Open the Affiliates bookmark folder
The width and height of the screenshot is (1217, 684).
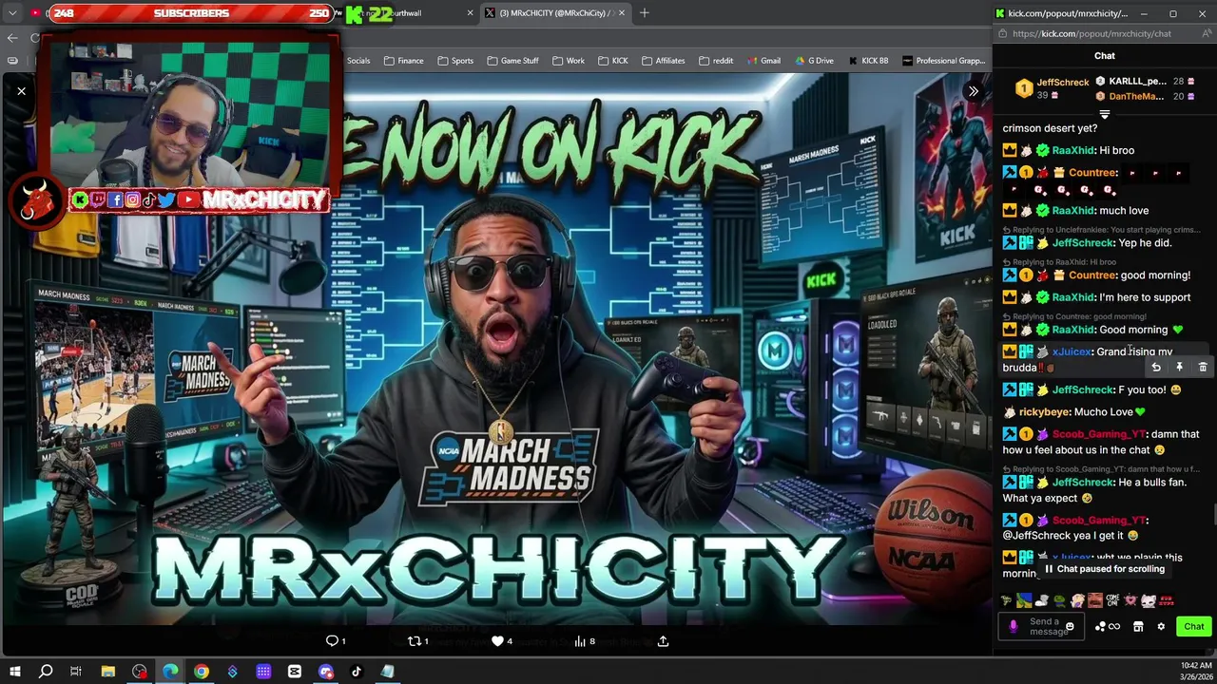coord(663,61)
